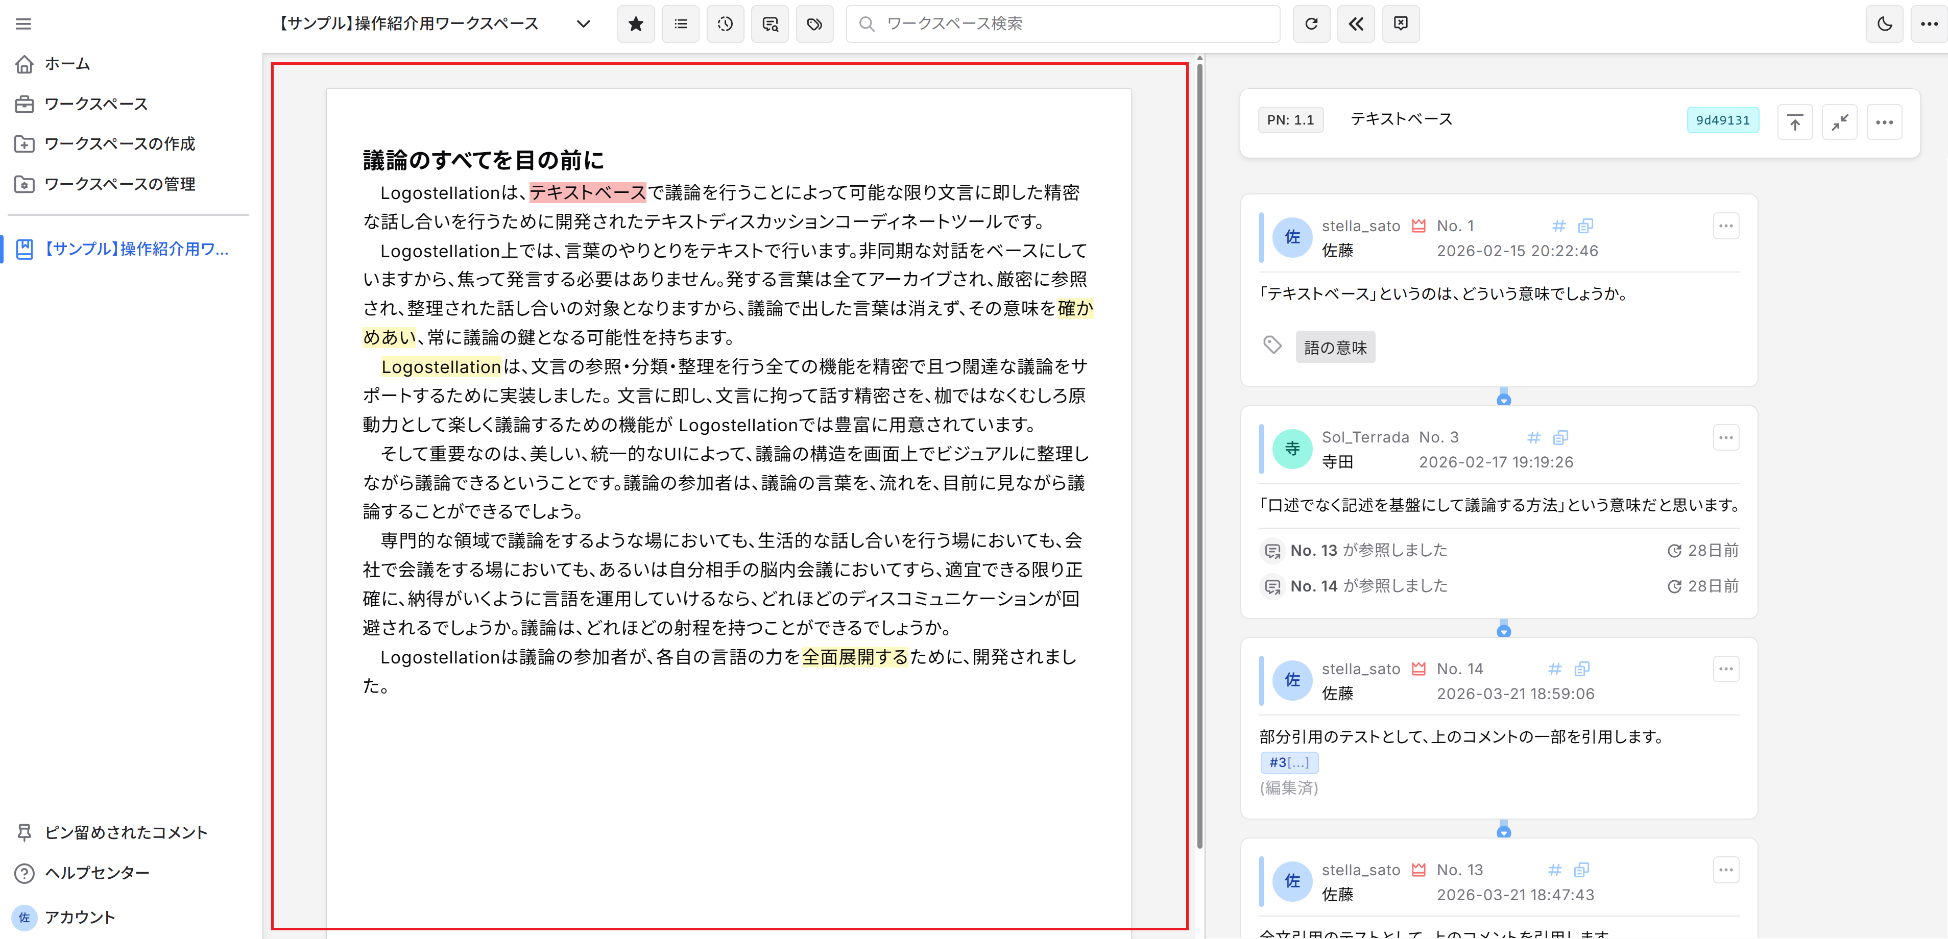Focus the ワークスペース検索 search field

click(x=1063, y=24)
